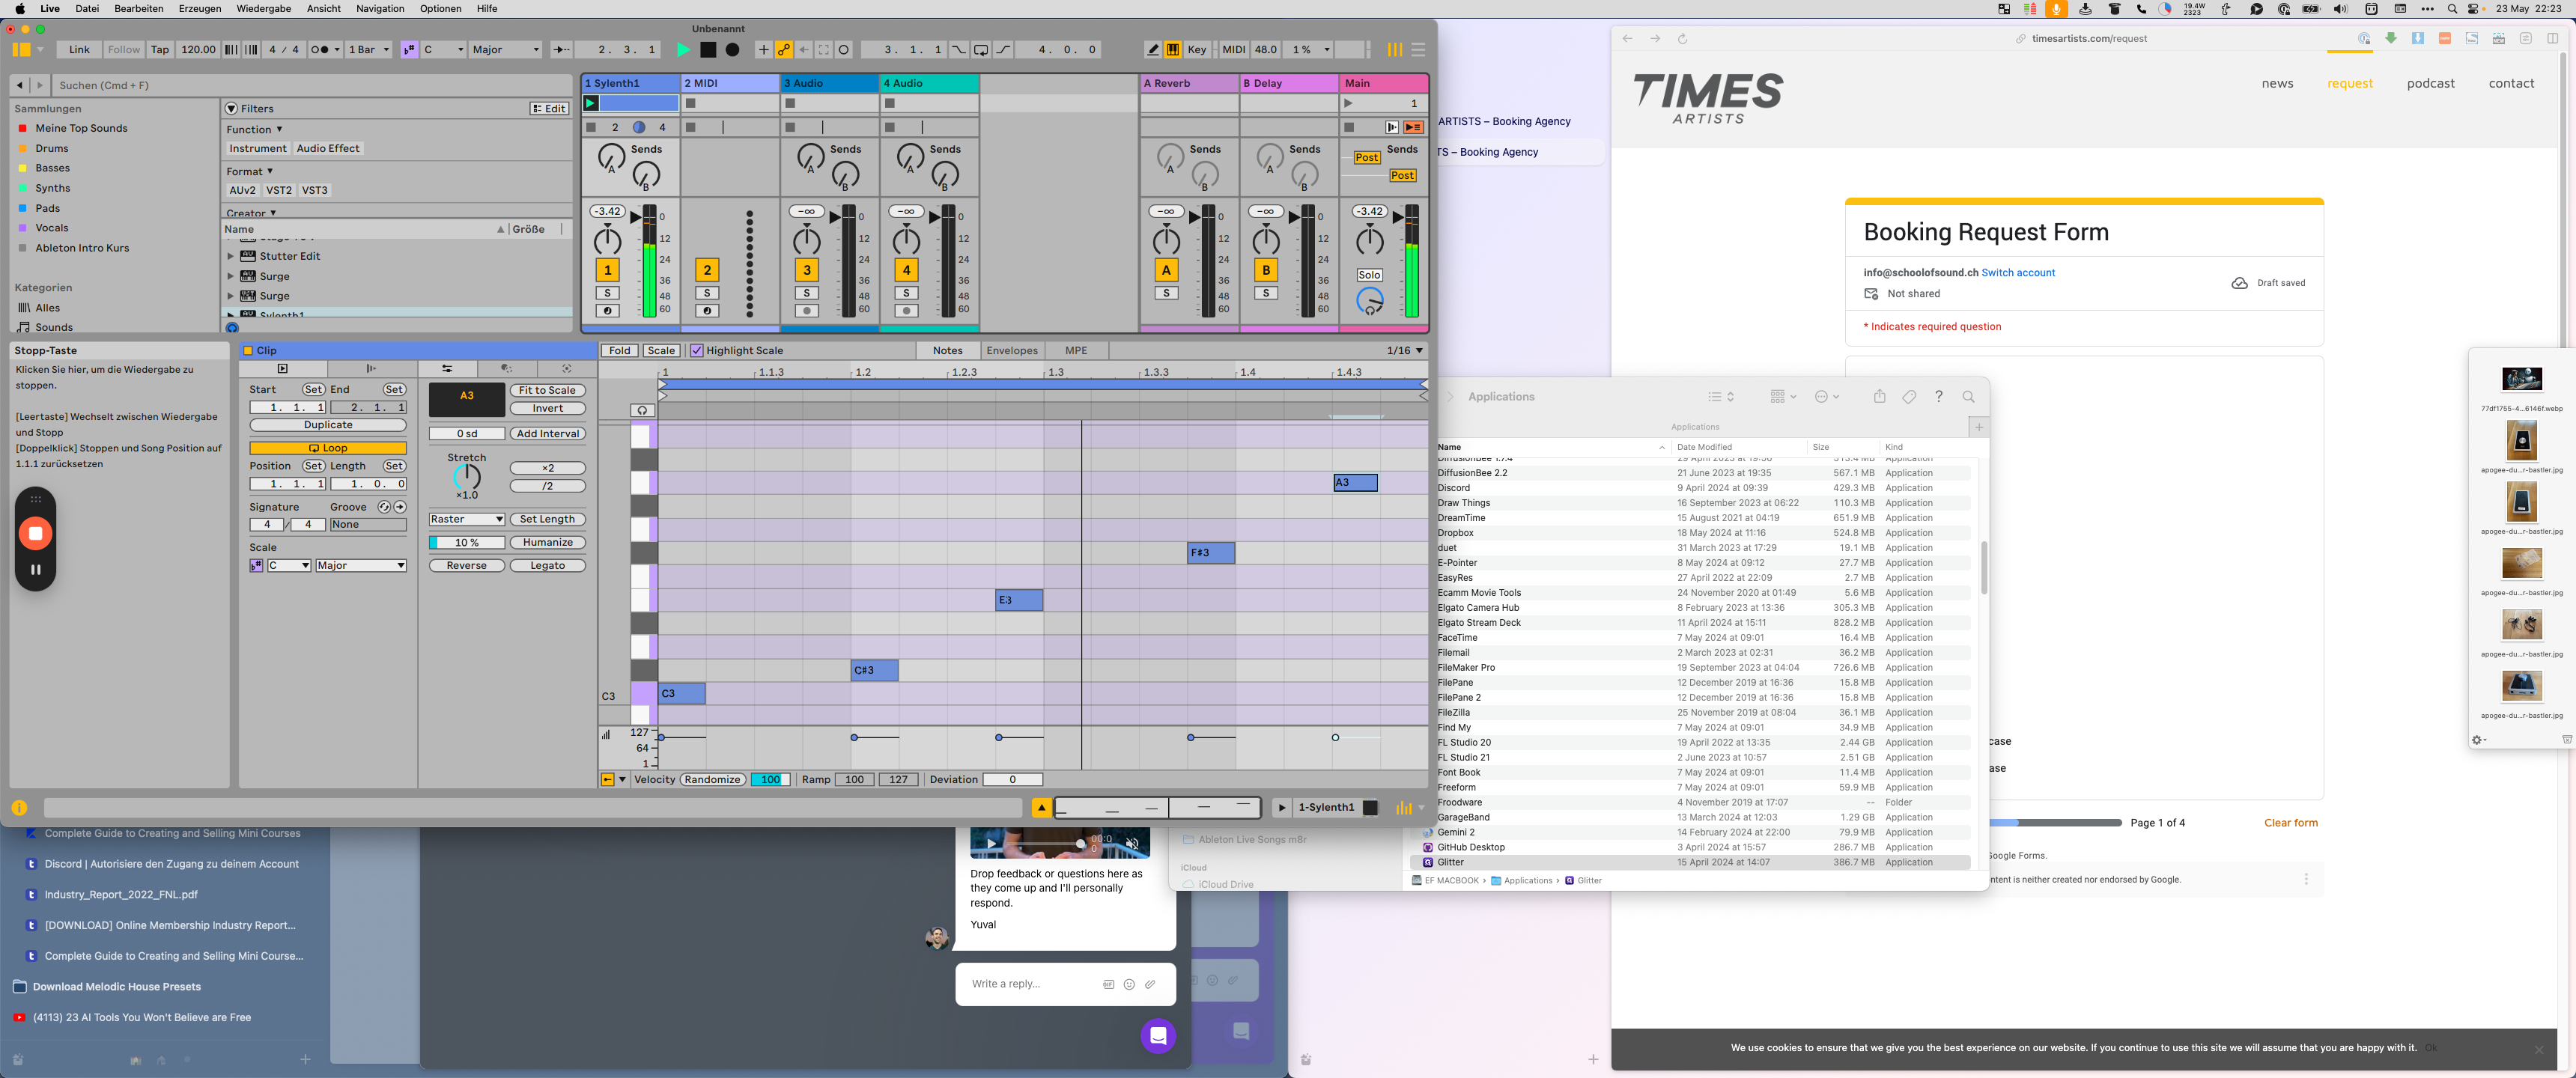Viewport: 2576px width, 1078px height.
Task: Select the A Reverb return track header
Action: pos(1189,83)
